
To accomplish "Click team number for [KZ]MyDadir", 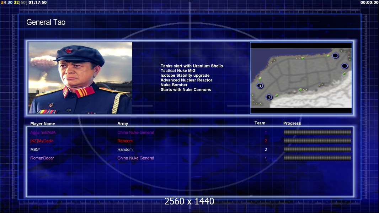I will (x=266, y=141).
